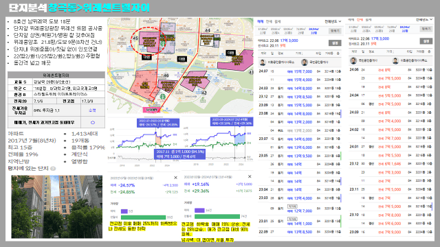Click second agent avatar in sale list
440x247 pixels.
click(304, 62)
